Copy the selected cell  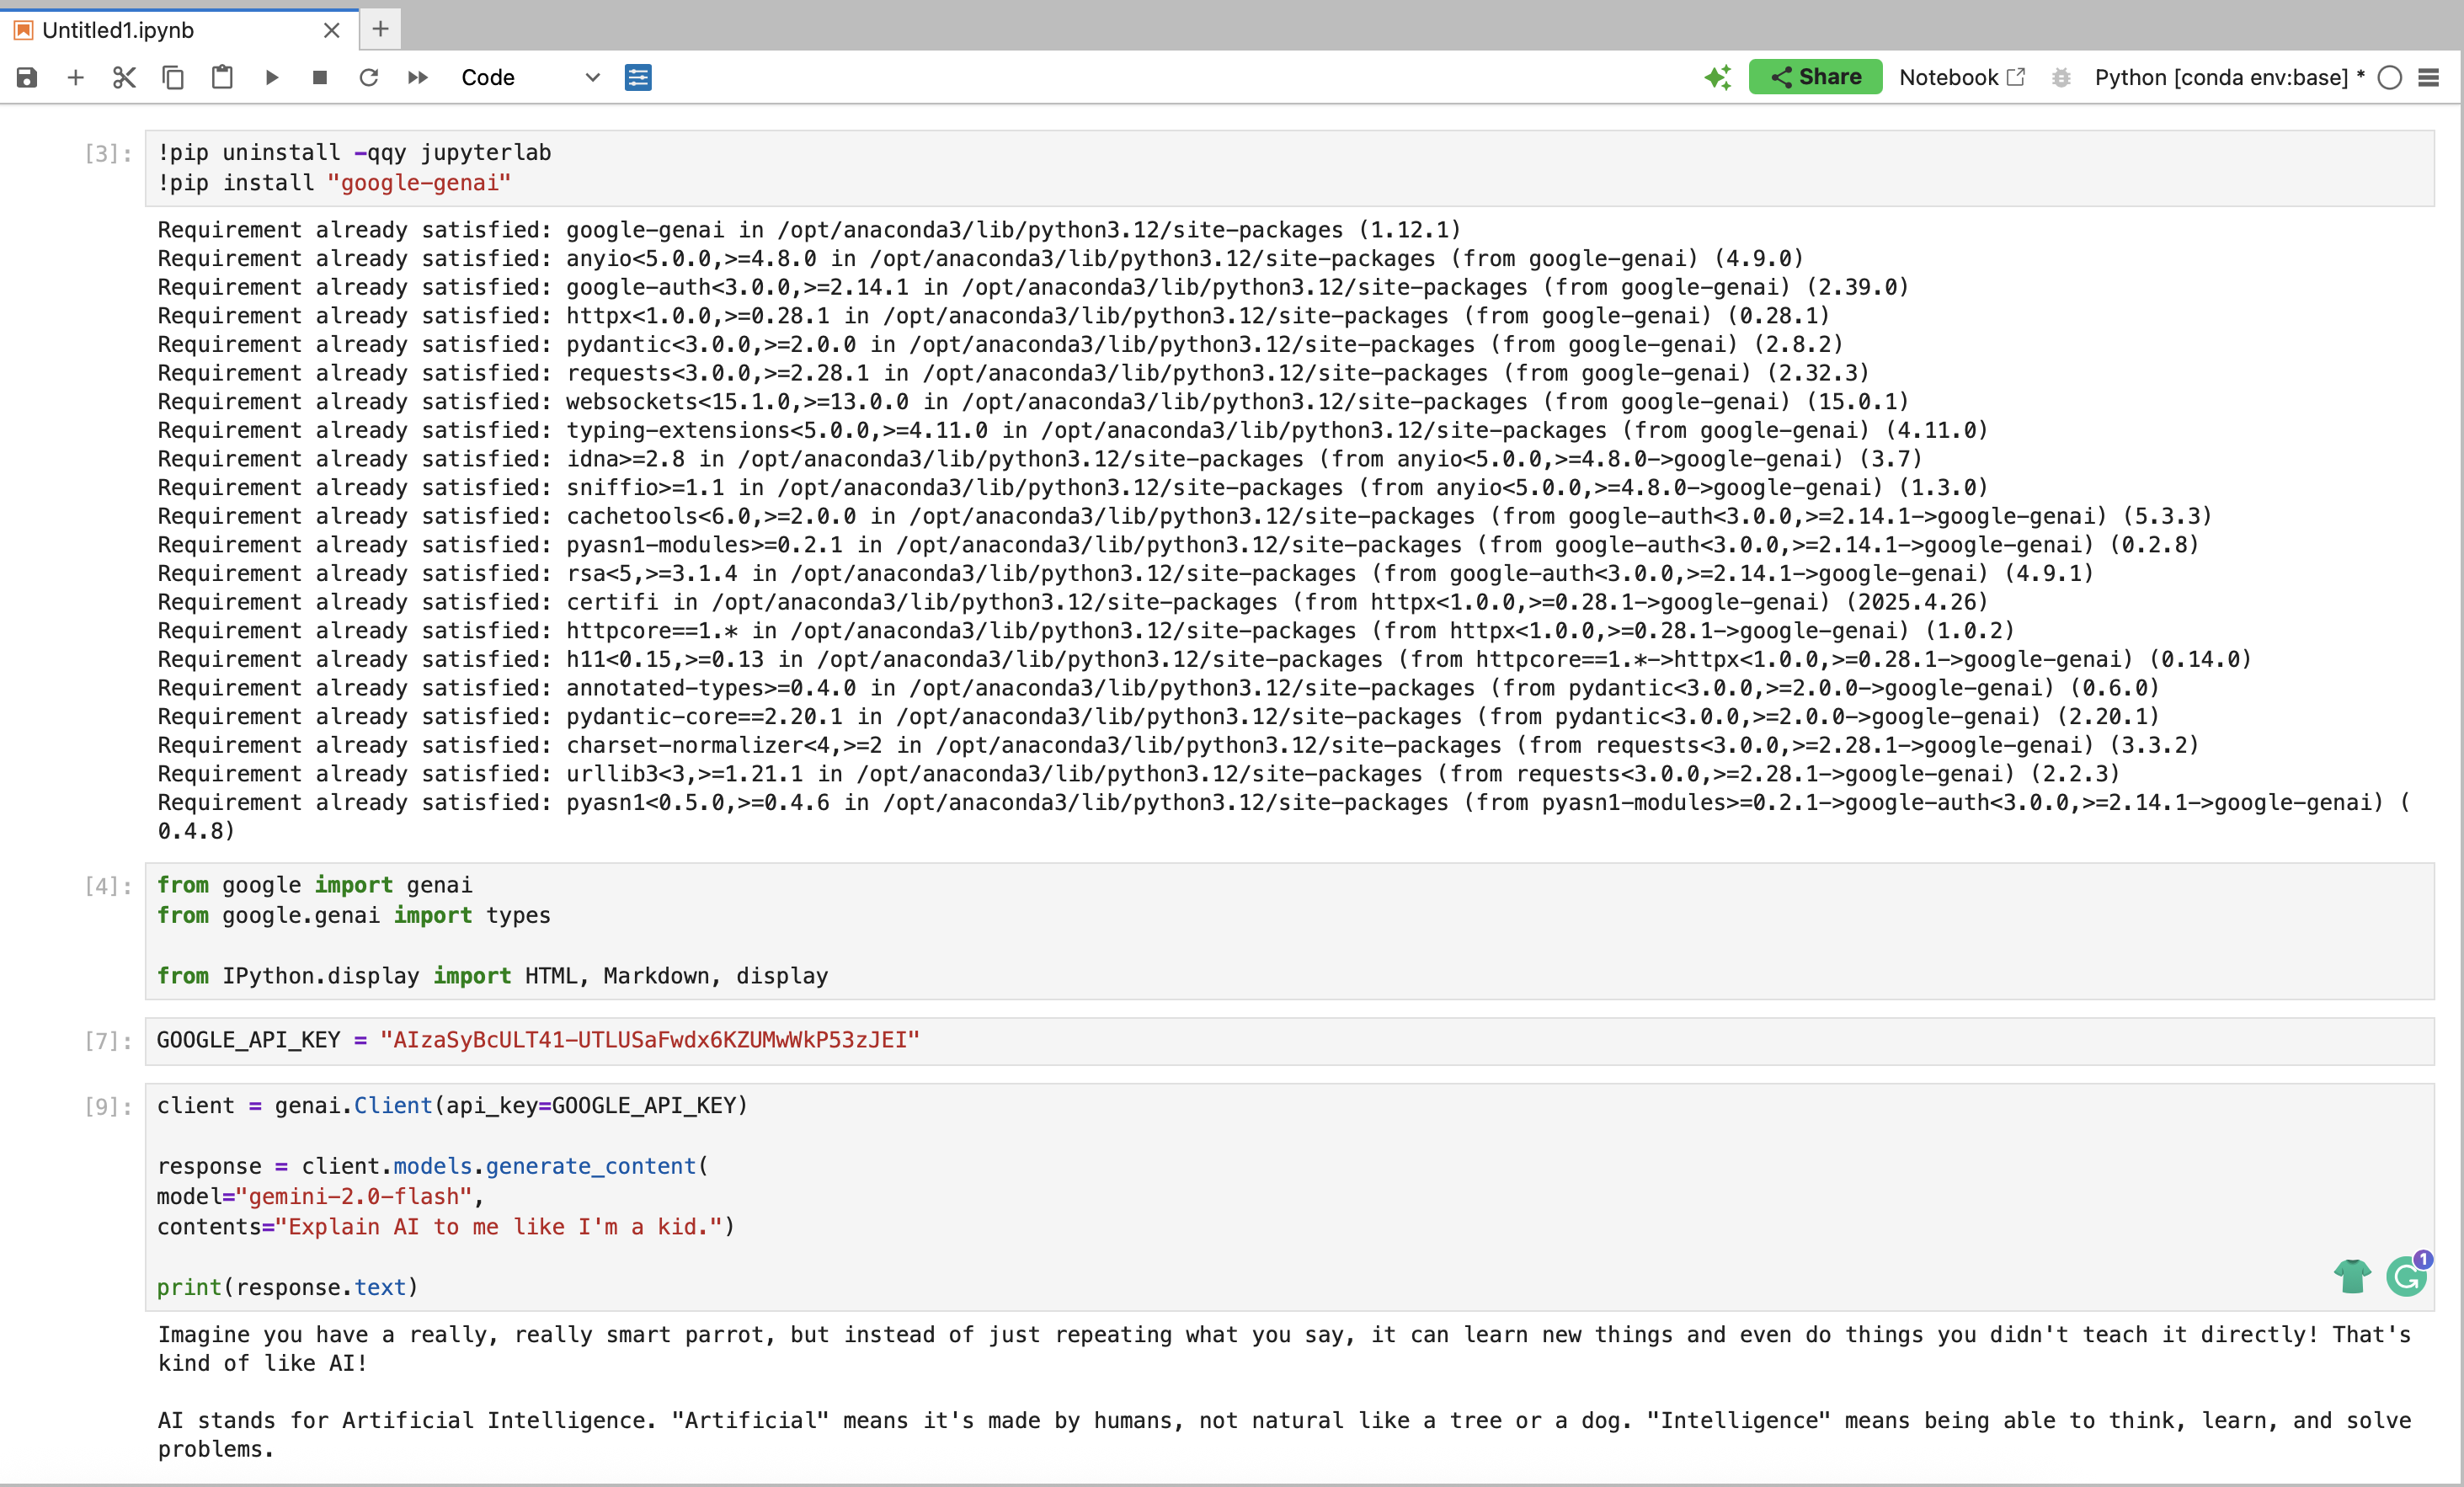coord(173,77)
